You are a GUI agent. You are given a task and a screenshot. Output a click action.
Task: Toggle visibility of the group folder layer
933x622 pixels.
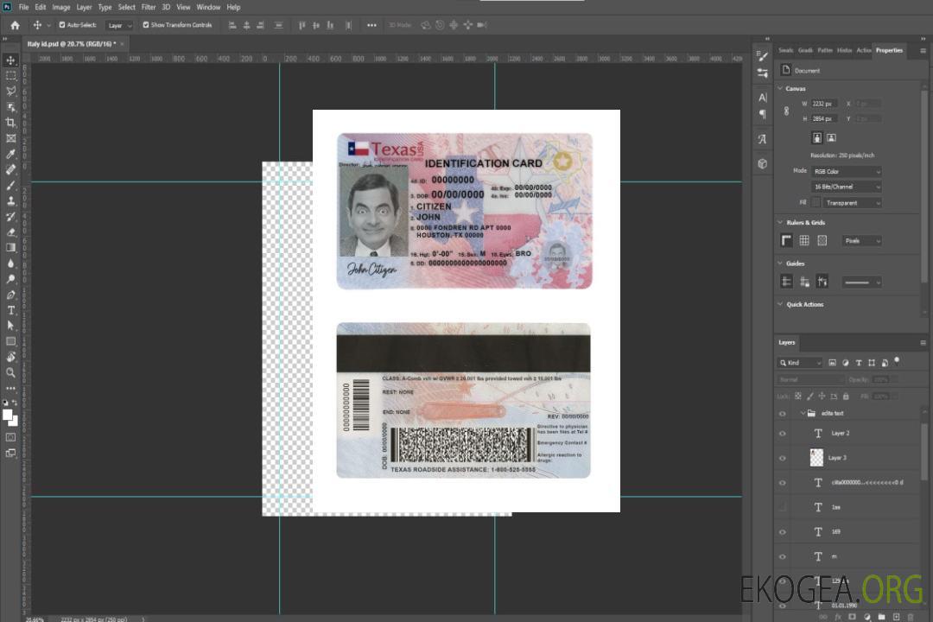783,414
